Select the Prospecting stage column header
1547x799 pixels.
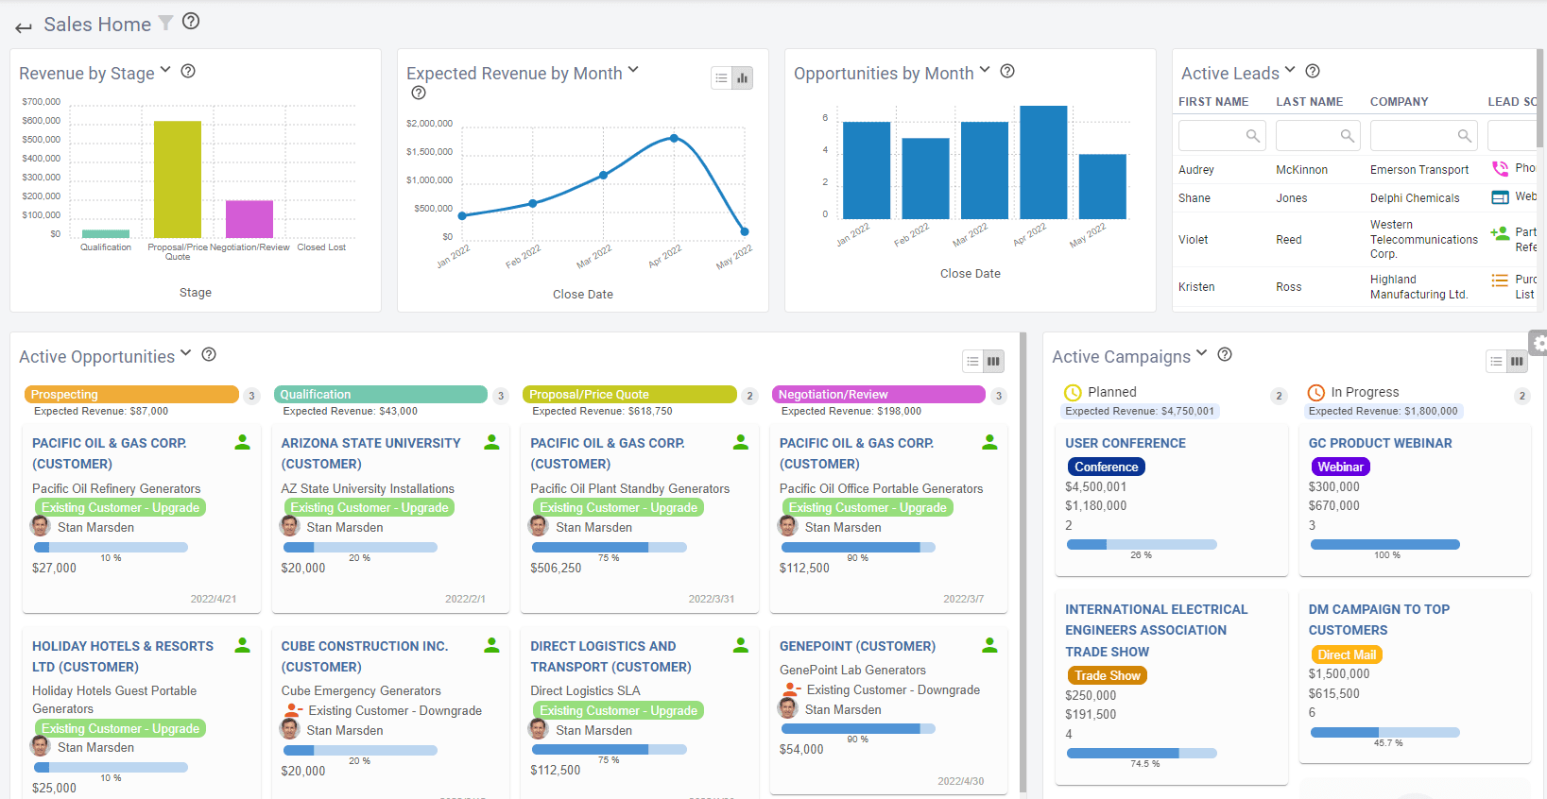pos(131,394)
